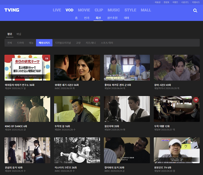
Task: Open the 장르추천 sub-tab
Action: (x=112, y=18)
